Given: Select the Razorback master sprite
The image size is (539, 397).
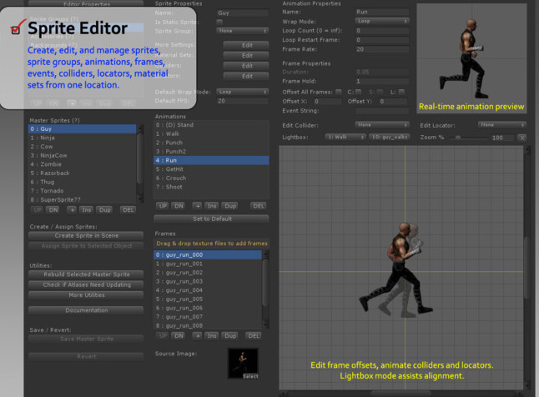Looking at the screenshot, I should [82, 173].
